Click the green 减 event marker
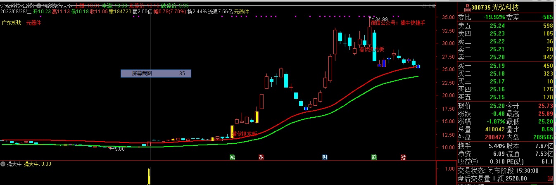The image size is (556, 185). (x=233, y=157)
